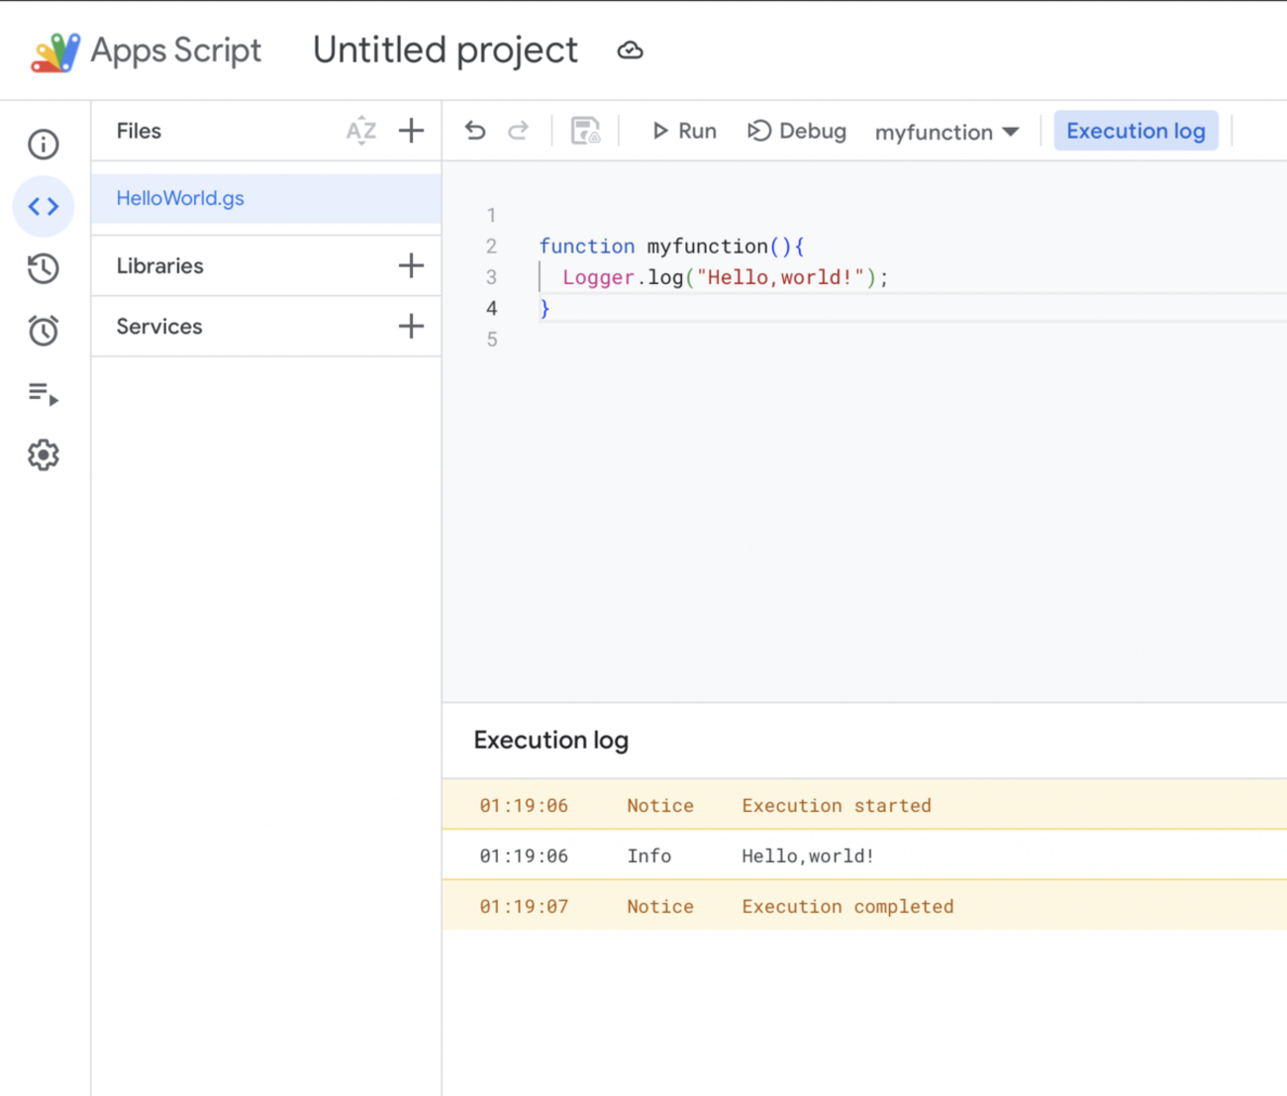This screenshot has width=1287, height=1096.
Task: Click the undo arrow in toolbar
Action: [x=475, y=131]
